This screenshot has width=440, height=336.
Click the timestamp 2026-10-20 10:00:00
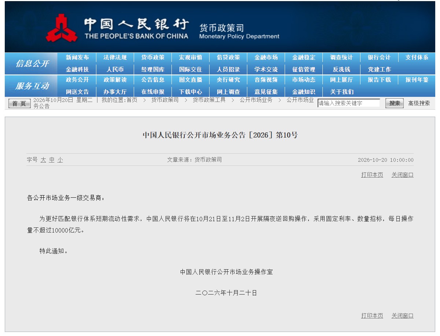[386, 160]
